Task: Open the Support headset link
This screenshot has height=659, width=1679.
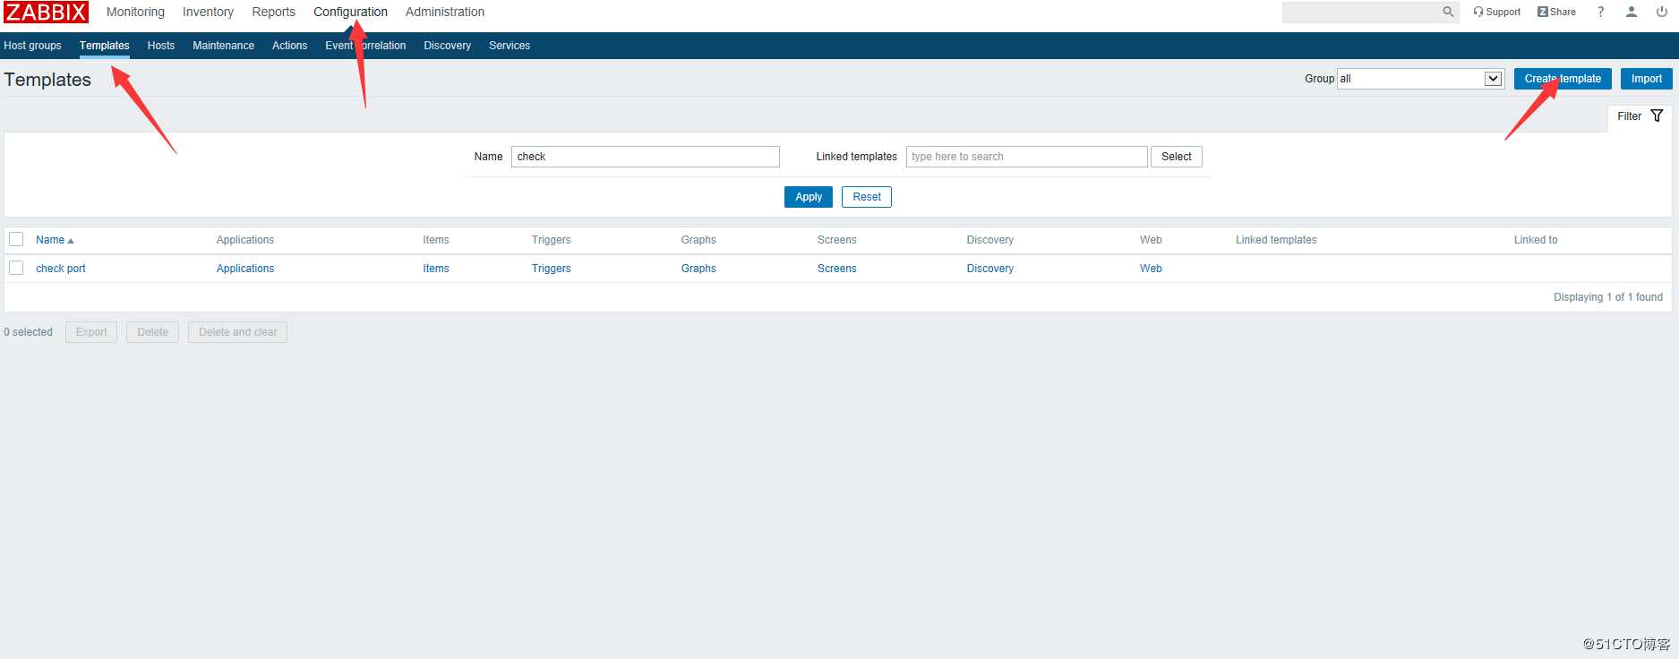Action: pos(1496,12)
